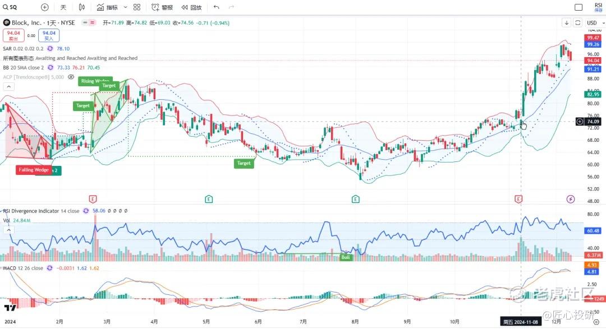The image size is (606, 329).
Task: Click the blue 91.21 price axis label
Action: pos(593,69)
